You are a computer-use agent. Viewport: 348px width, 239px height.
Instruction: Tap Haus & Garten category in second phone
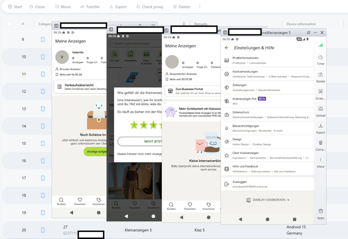pyautogui.click(x=146, y=57)
